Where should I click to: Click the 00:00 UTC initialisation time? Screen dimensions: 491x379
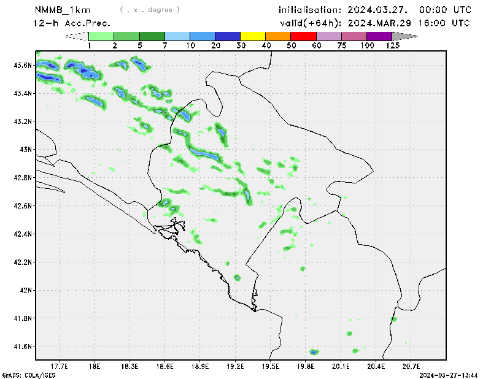445,10
